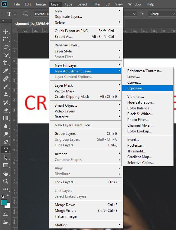Screen dimensions: 176x230
Task: Open the Image menu
Action: point(41,4)
